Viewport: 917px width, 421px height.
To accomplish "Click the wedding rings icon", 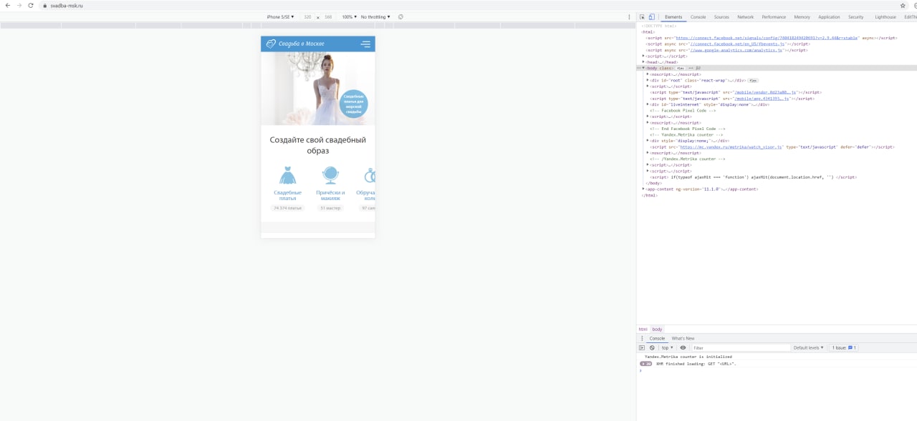I will click(370, 175).
